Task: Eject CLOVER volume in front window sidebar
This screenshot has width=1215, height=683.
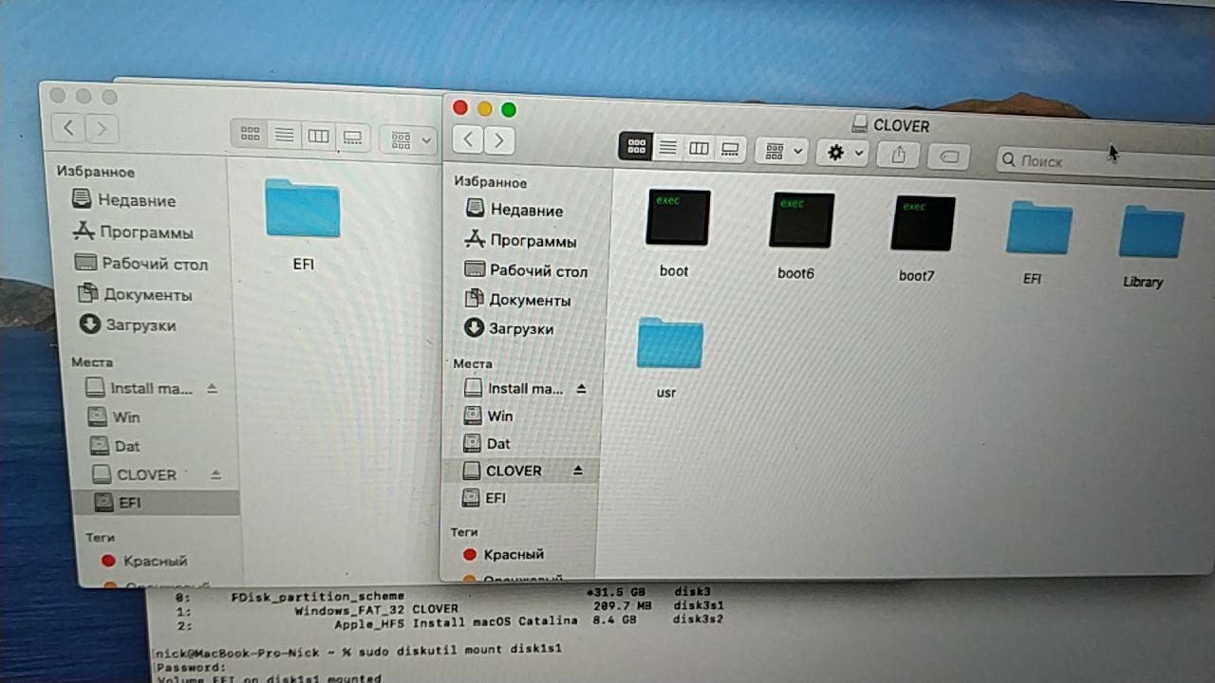Action: (x=579, y=471)
